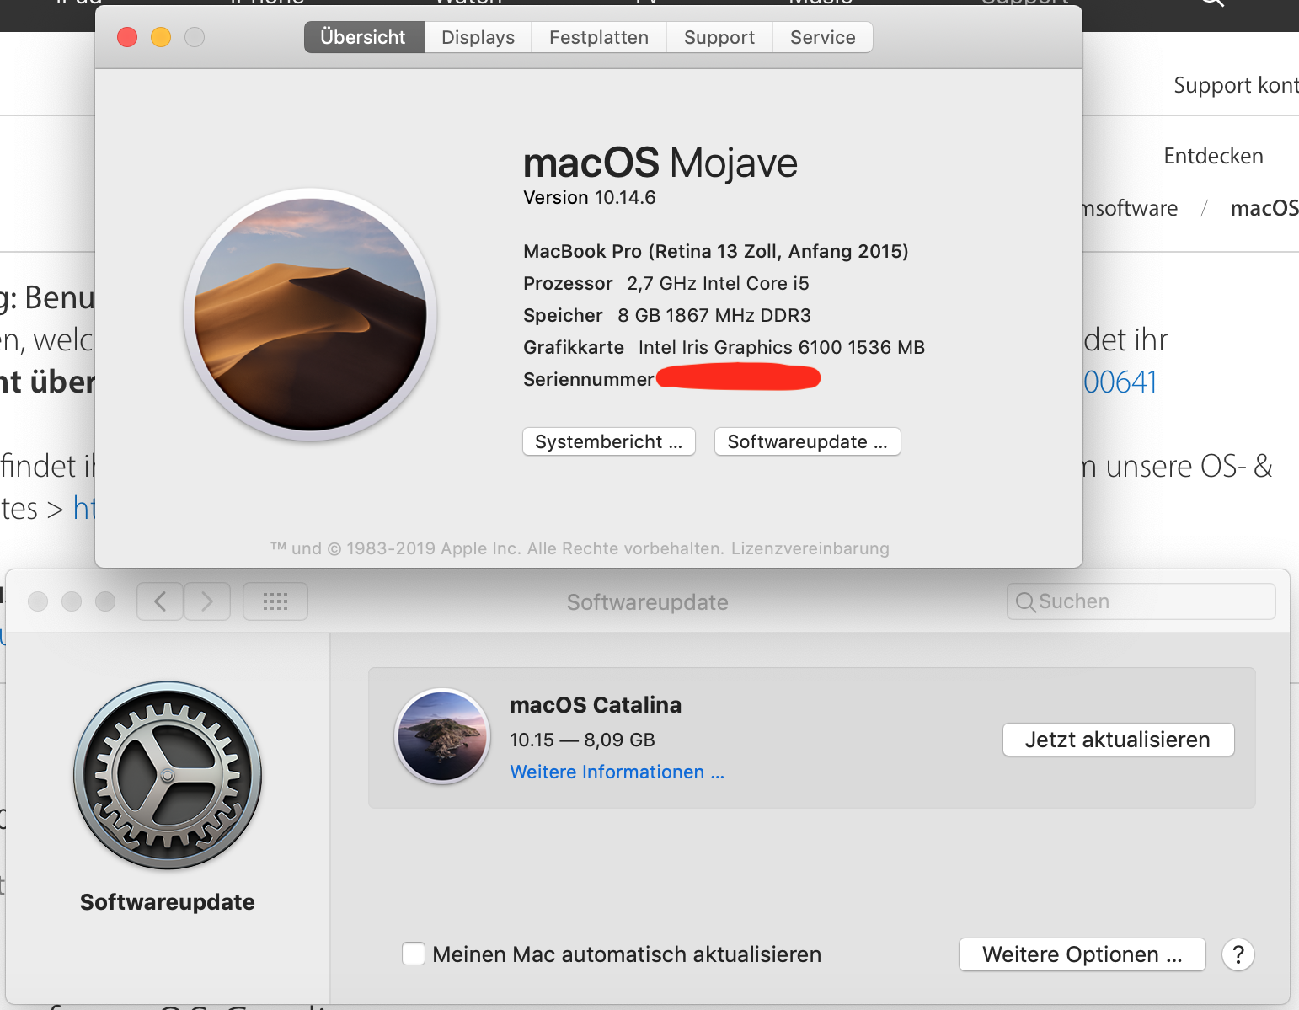Click the 00641 link on the web page
1299x1010 pixels.
coord(1120,382)
